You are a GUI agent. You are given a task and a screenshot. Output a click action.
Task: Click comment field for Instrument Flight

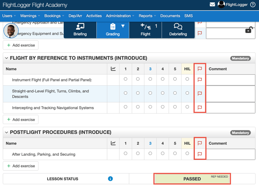point(230,80)
